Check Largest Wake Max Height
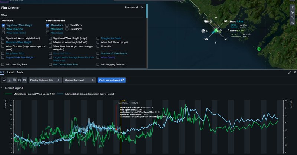Screen dimensions: 297x155 tap(3, 57)
